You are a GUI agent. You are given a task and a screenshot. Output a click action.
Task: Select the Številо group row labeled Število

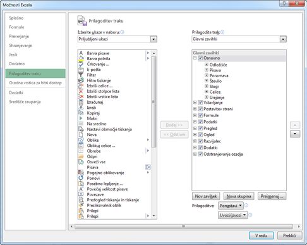[x=215, y=81]
